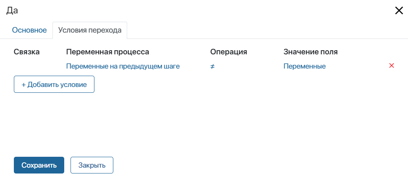Open the Переменные field value selector
This screenshot has width=408, height=176.
[x=304, y=66]
